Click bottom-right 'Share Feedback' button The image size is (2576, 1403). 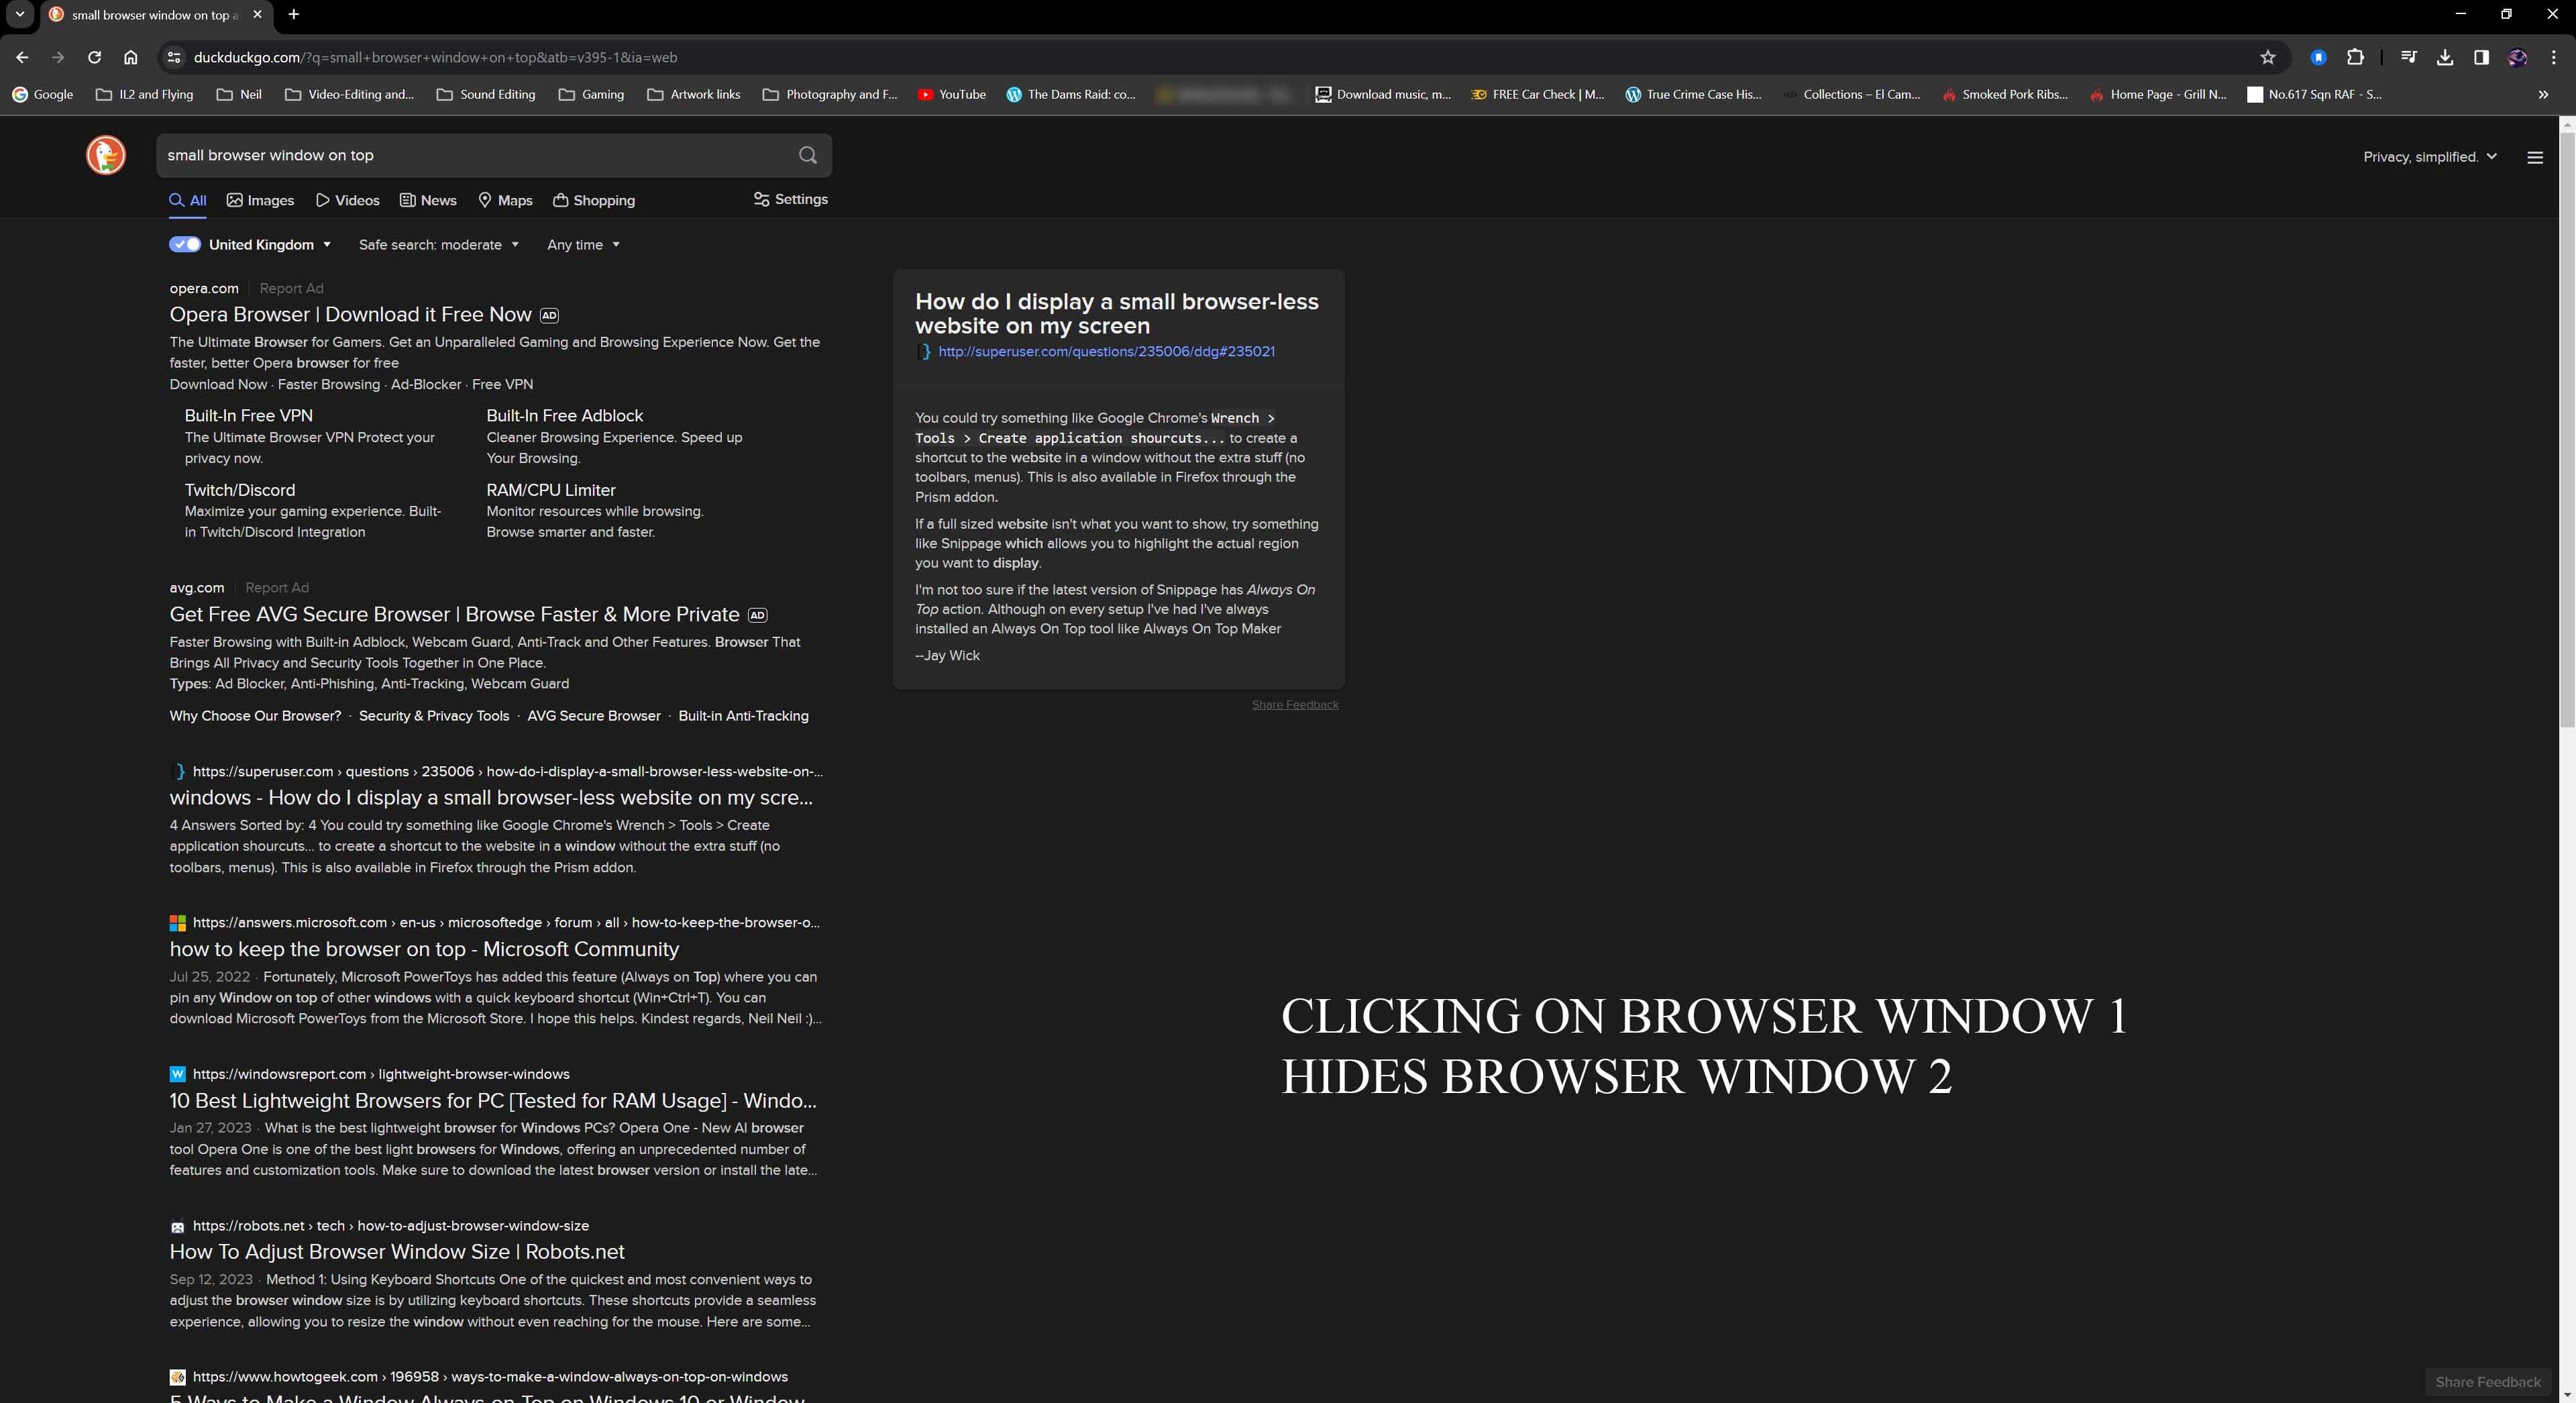pyautogui.click(x=2487, y=1382)
